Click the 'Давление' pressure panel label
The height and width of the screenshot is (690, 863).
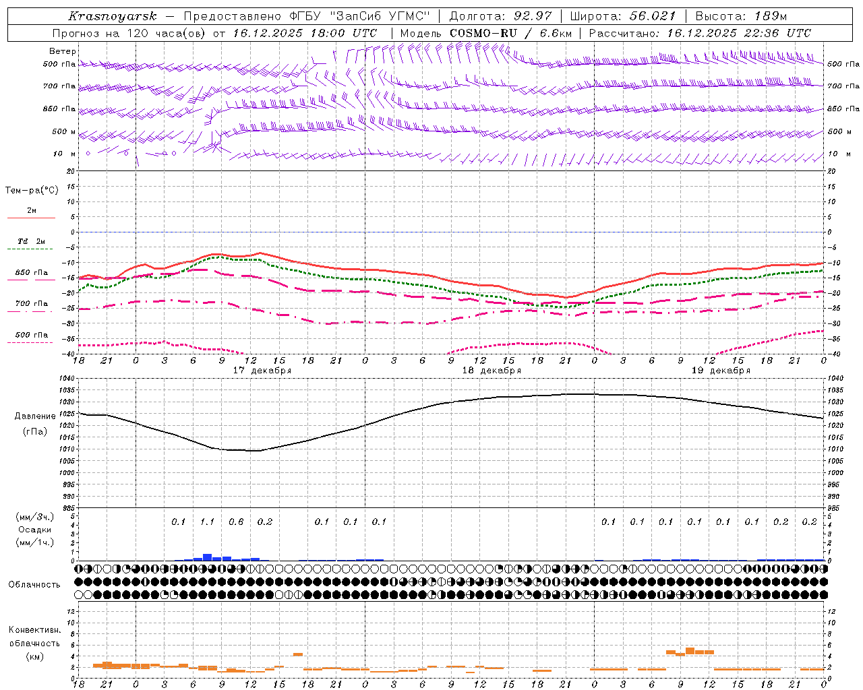35,416
